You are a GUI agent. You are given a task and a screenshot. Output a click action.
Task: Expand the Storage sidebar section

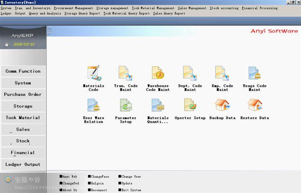[23, 106]
